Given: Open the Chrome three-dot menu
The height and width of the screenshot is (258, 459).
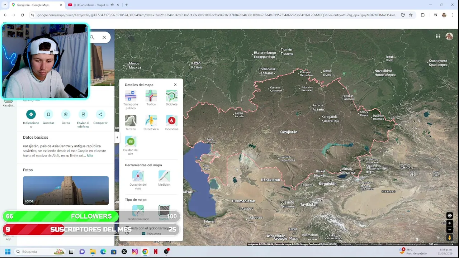Looking at the screenshot, I should (x=453, y=15).
